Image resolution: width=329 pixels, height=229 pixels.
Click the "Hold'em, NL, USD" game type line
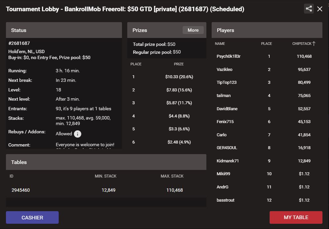pos(26,51)
